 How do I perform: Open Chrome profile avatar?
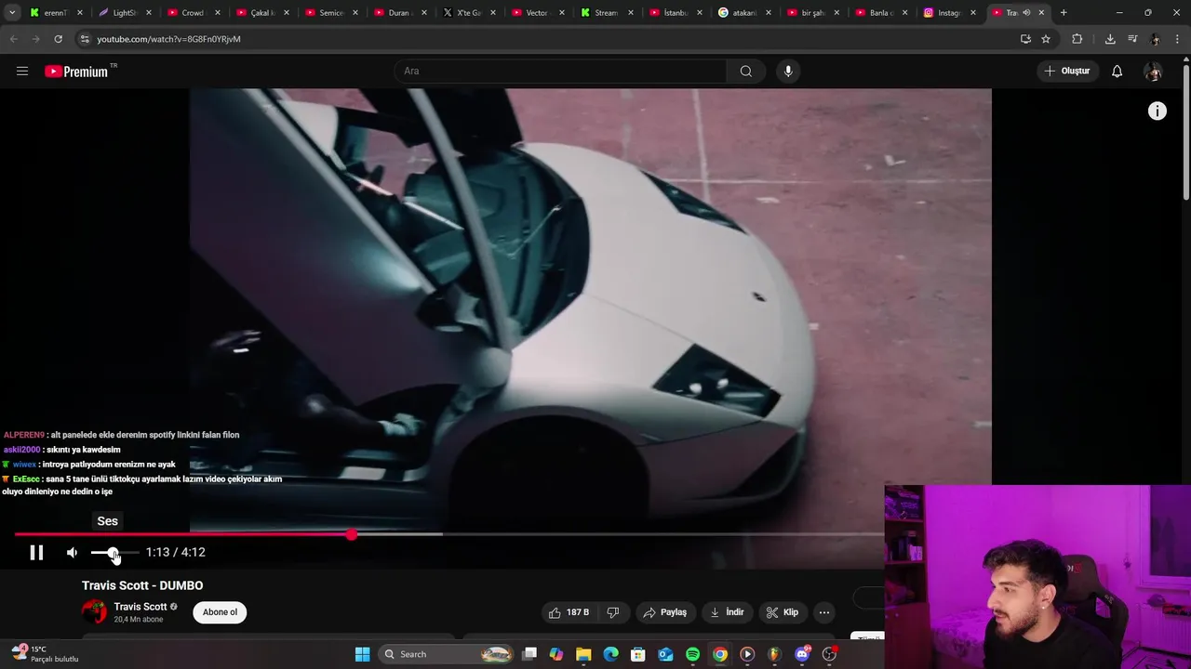coord(1155,39)
